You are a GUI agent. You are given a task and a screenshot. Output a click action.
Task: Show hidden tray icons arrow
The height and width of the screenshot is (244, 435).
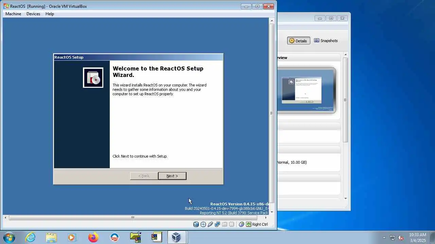384,238
